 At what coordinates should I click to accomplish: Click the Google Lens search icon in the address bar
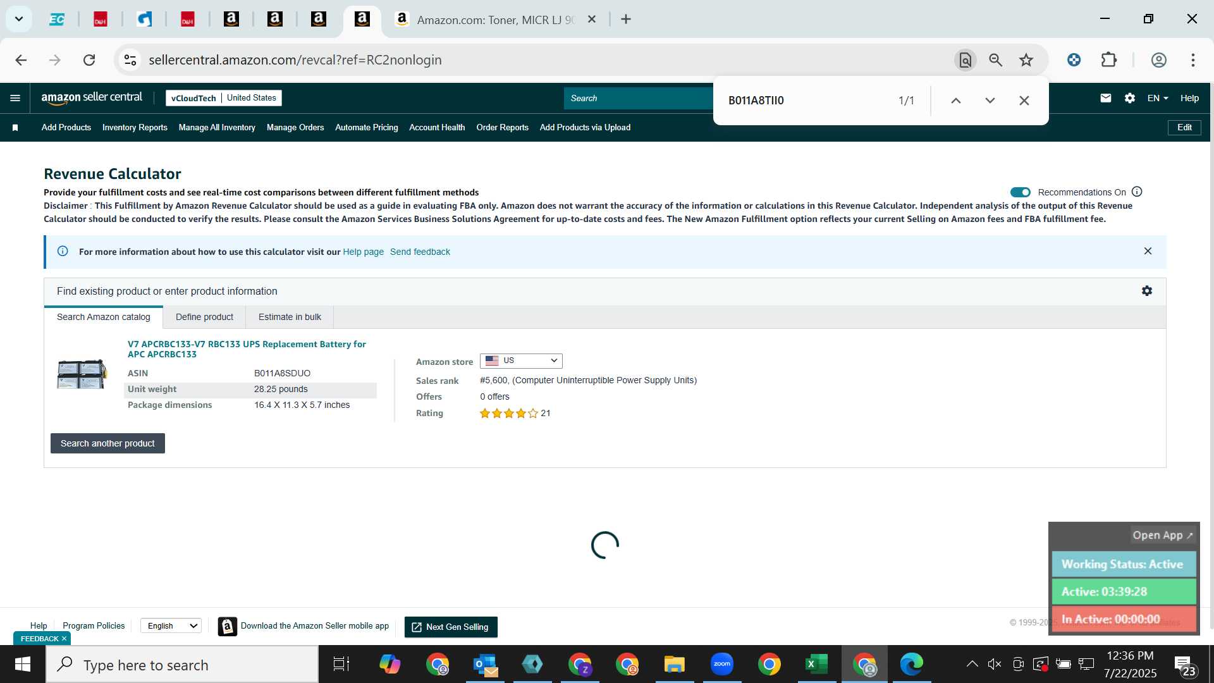(x=965, y=60)
